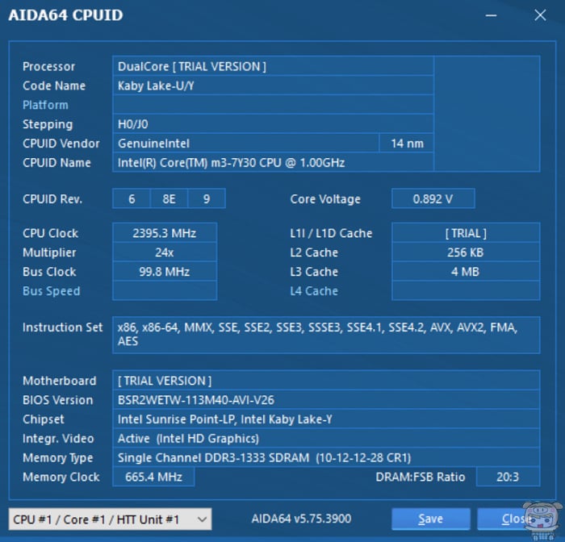565x542 pixels.
Task: Click the Instruction Set label
Action: click(x=62, y=327)
